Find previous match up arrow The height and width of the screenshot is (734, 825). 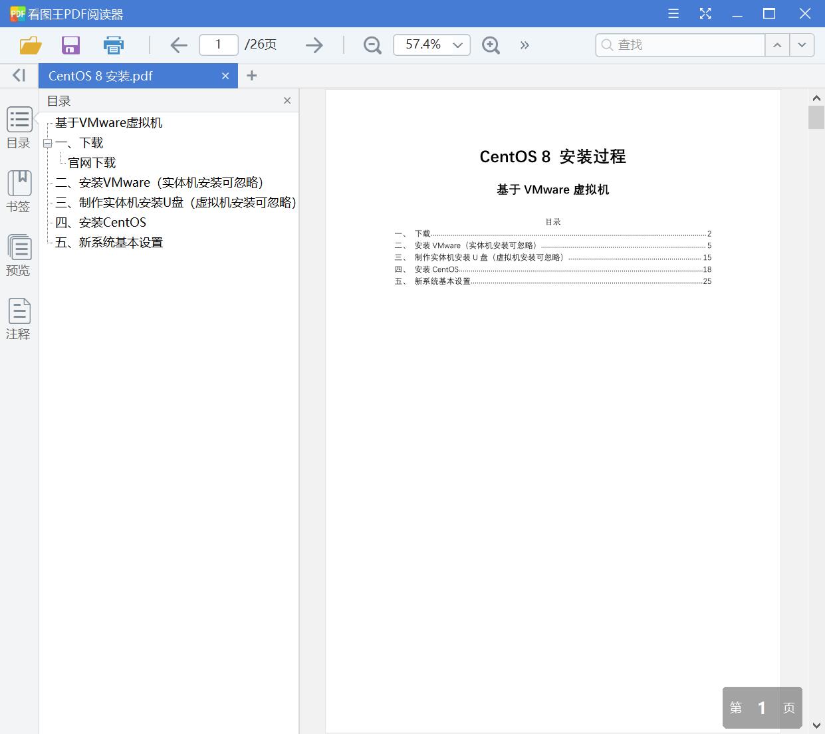point(777,45)
